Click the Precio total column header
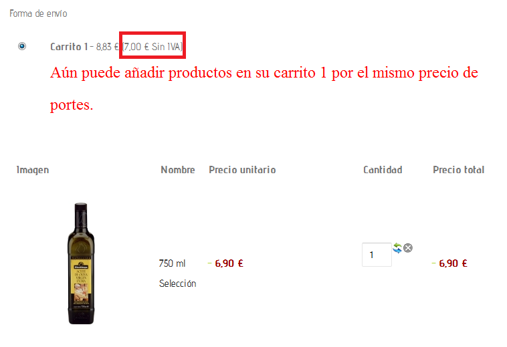 pos(458,170)
